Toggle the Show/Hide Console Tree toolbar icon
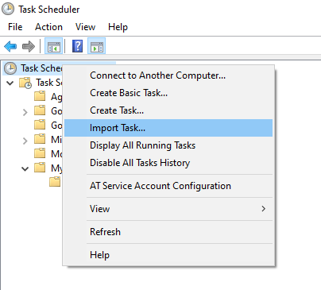The width and height of the screenshot is (321, 290). [x=54, y=46]
